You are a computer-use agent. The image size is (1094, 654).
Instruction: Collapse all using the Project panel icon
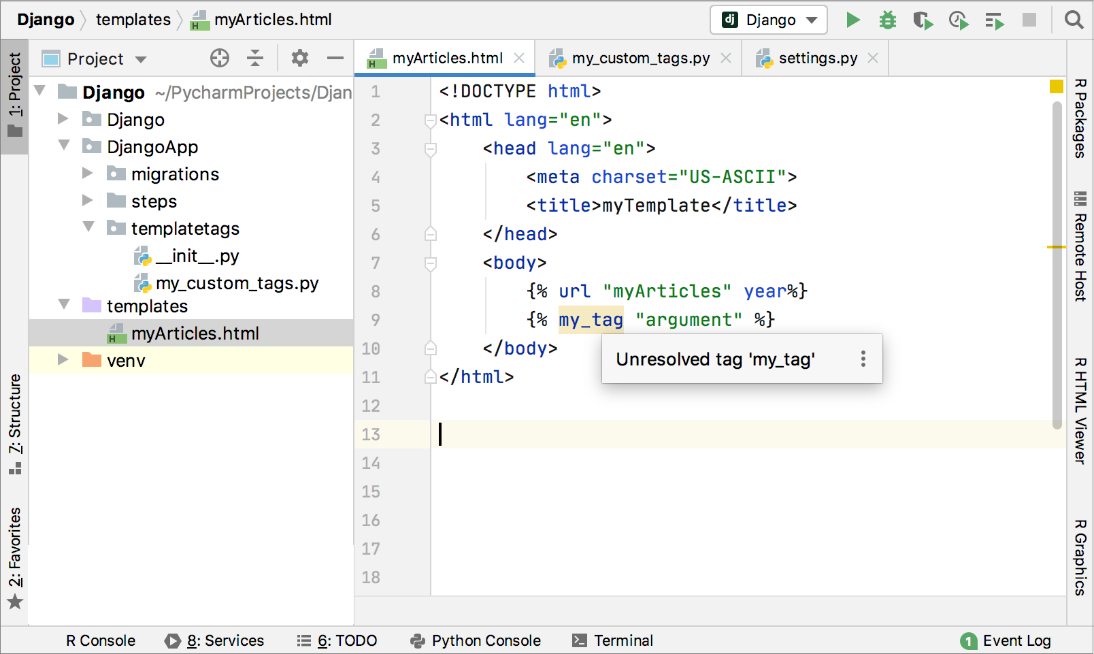[255, 59]
